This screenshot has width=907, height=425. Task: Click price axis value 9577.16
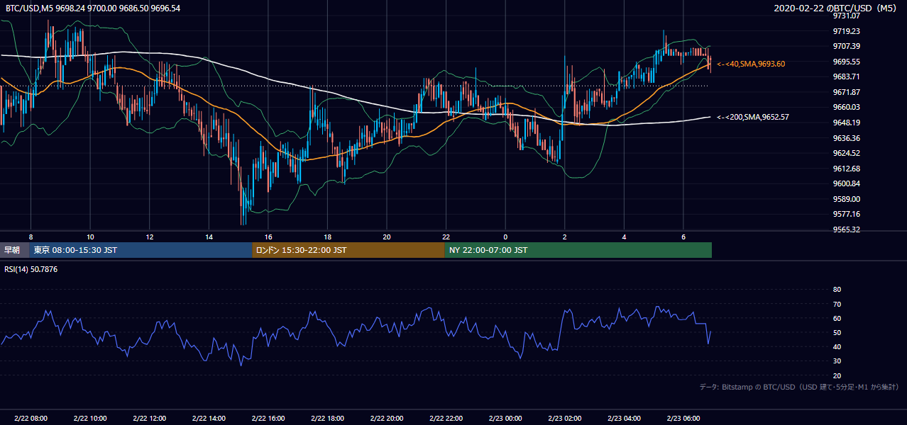pyautogui.click(x=847, y=214)
